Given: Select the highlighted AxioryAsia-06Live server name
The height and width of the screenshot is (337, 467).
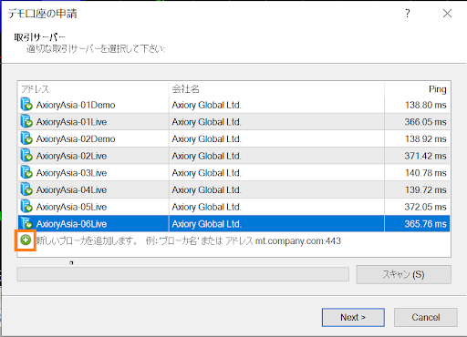Looking at the screenshot, I should pos(71,224).
